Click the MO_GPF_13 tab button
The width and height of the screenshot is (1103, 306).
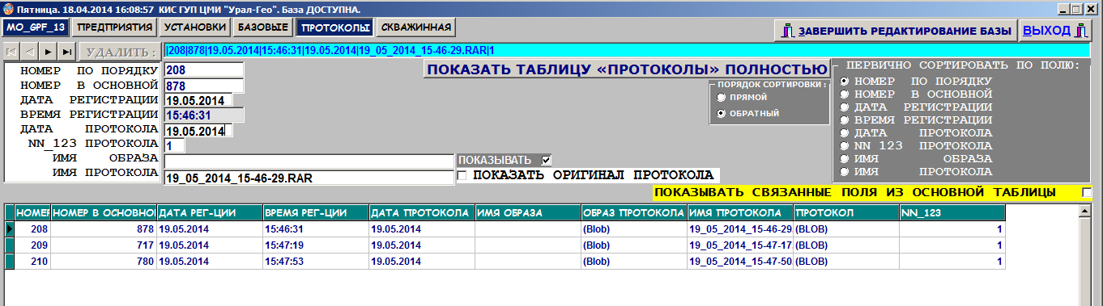coord(36,27)
